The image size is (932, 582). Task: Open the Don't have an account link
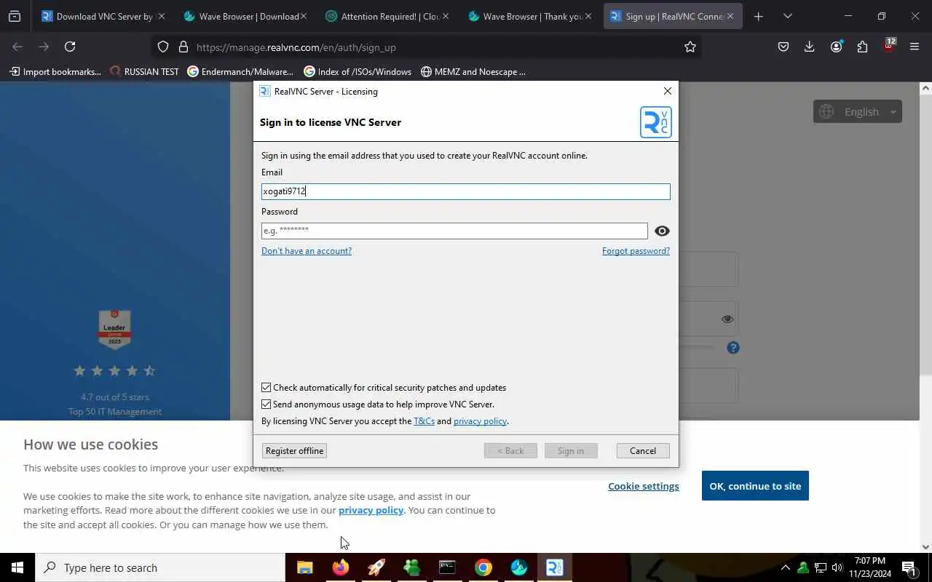[307, 250]
